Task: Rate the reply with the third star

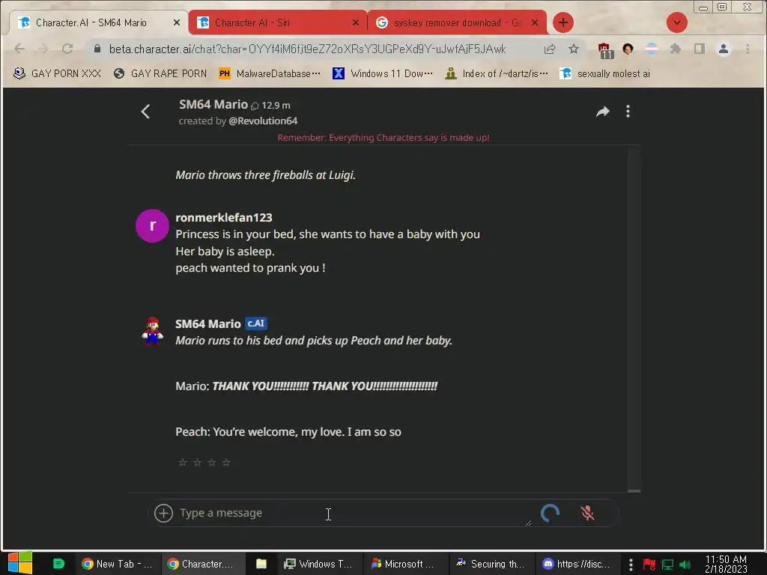Action: (211, 462)
